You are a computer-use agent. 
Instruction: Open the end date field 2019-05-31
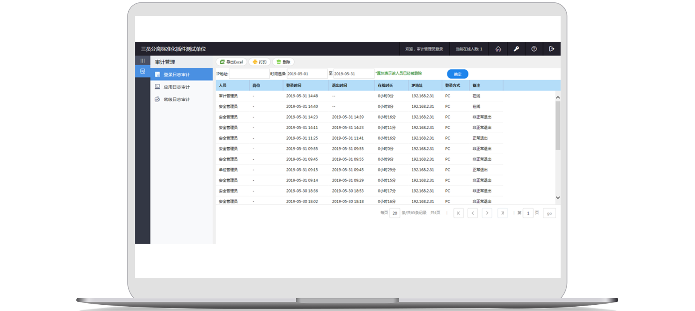coord(353,74)
